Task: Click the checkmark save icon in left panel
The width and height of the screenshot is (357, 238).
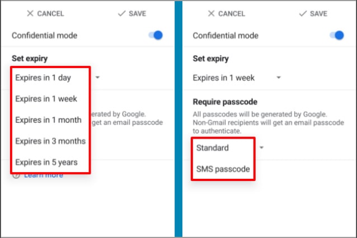Action: pyautogui.click(x=121, y=13)
